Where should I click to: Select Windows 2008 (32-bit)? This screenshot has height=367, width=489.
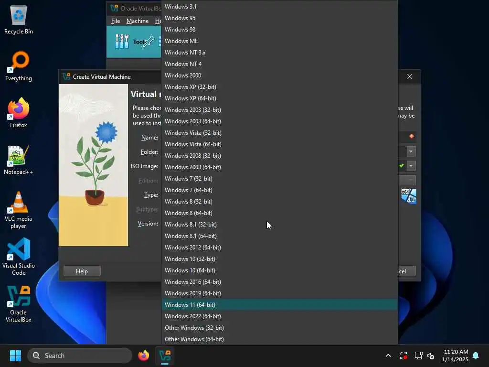click(x=280, y=156)
